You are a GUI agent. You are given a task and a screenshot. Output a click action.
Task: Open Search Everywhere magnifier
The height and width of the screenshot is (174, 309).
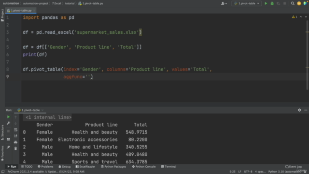click(x=293, y=3)
